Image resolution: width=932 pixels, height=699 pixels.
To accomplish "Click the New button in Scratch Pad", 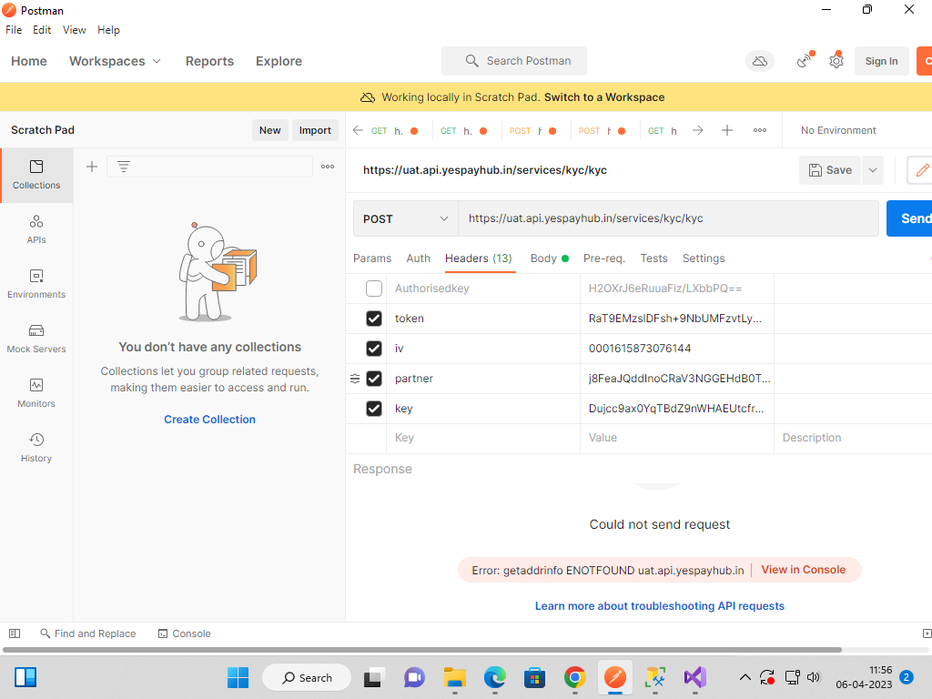I will pos(269,130).
